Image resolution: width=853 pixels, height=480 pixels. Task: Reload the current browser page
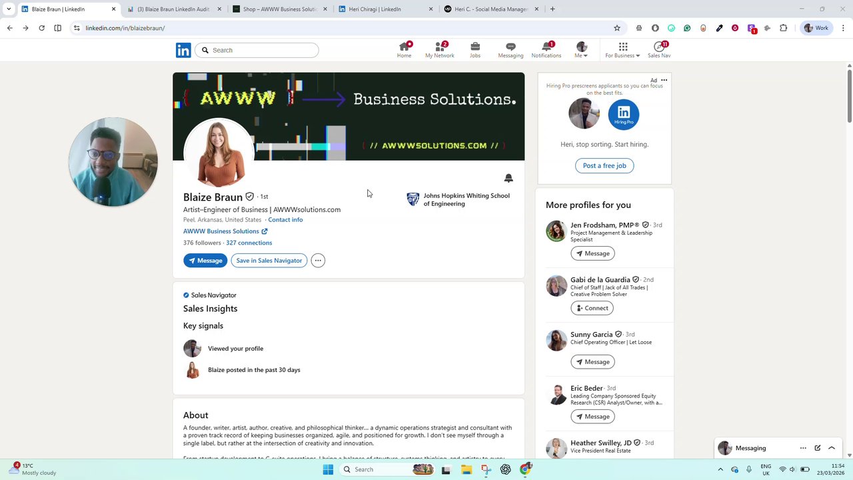tap(41, 28)
